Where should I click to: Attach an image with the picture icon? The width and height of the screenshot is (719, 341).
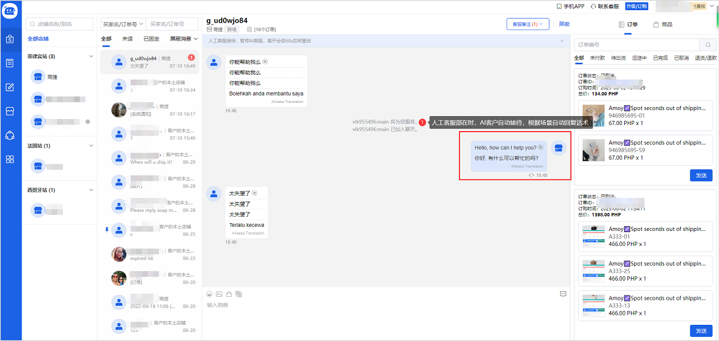[x=219, y=294]
